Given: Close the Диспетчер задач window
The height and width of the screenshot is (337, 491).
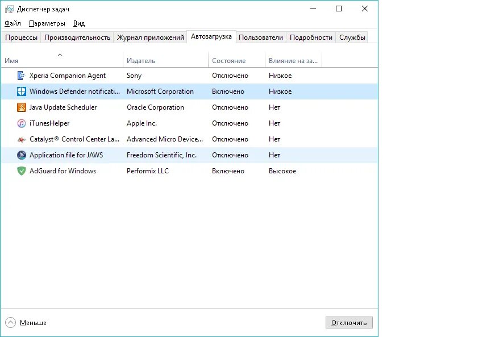Looking at the screenshot, I should pos(364,9).
